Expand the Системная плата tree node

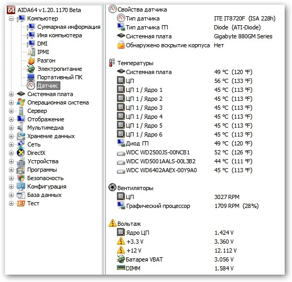point(12,94)
